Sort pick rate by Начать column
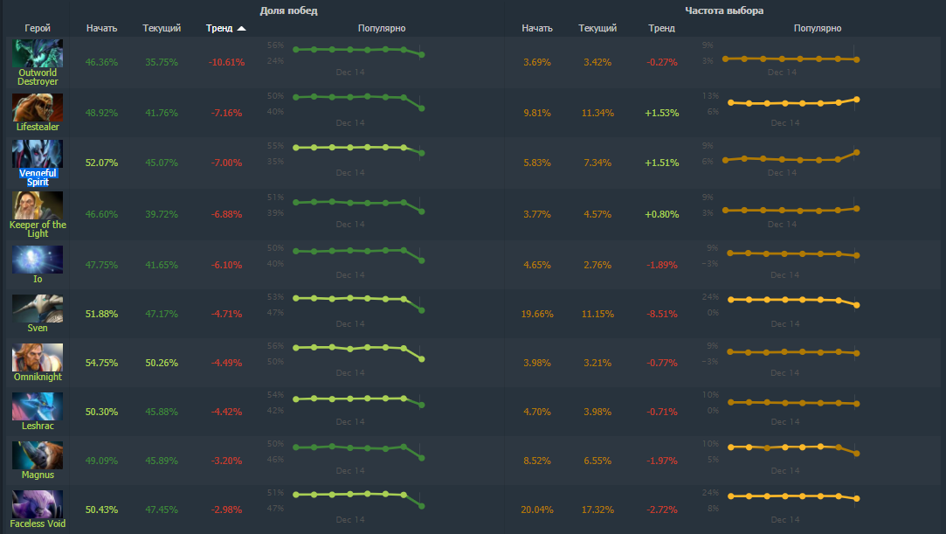 [x=537, y=28]
